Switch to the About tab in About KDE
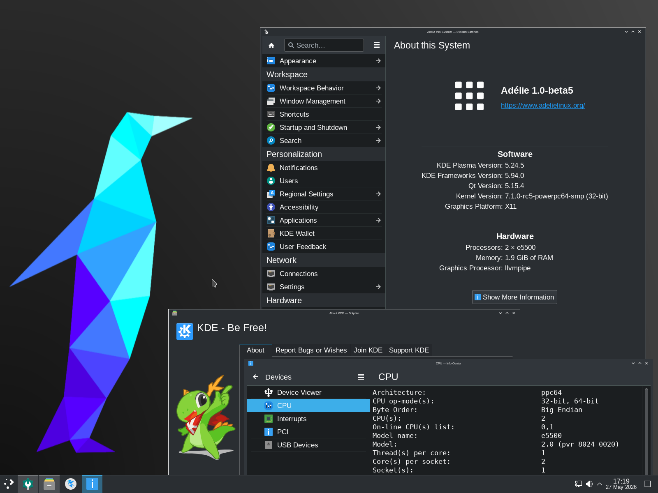Screen dimensions: 658x493 coord(255,350)
